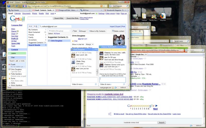Expand the Labels section in sidebar
Screen dimensions: 206x128
click(10, 53)
